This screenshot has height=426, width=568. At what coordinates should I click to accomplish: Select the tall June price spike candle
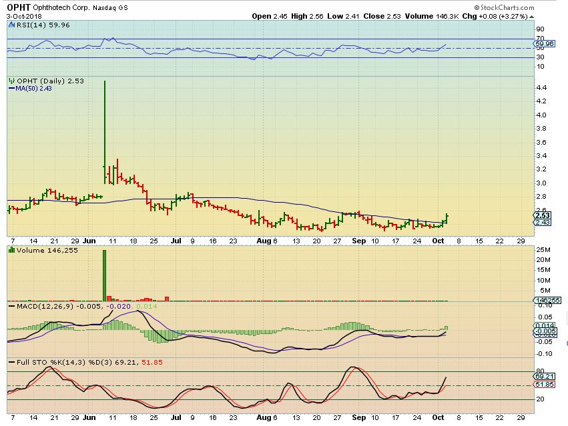pyautogui.click(x=105, y=127)
